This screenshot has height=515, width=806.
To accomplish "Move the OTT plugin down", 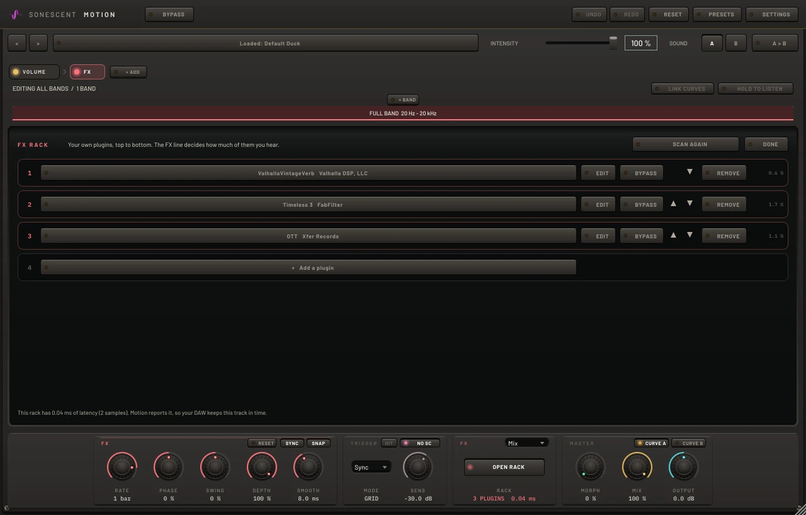I will click(690, 235).
